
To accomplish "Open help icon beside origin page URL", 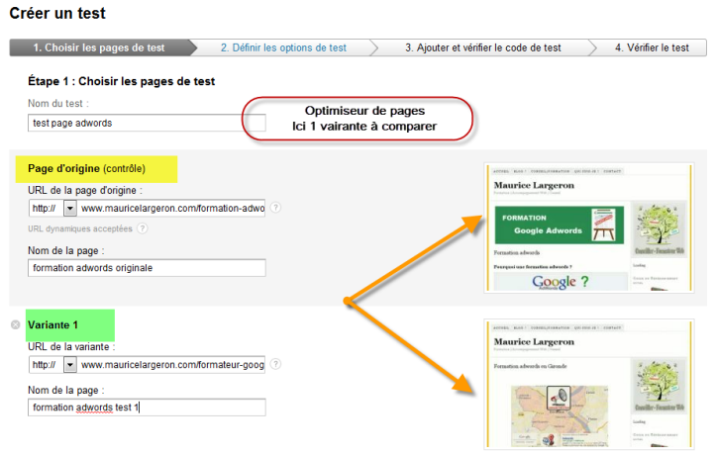I will click(x=275, y=208).
